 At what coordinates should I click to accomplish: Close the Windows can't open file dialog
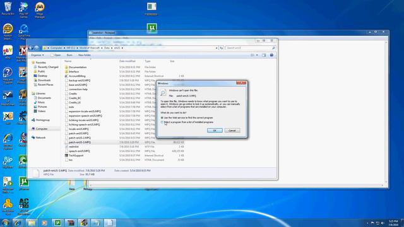coord(241,83)
